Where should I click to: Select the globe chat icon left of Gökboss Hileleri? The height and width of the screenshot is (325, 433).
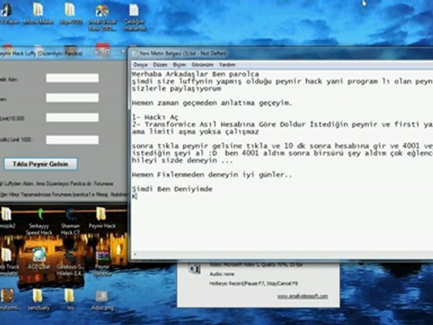coord(39,258)
